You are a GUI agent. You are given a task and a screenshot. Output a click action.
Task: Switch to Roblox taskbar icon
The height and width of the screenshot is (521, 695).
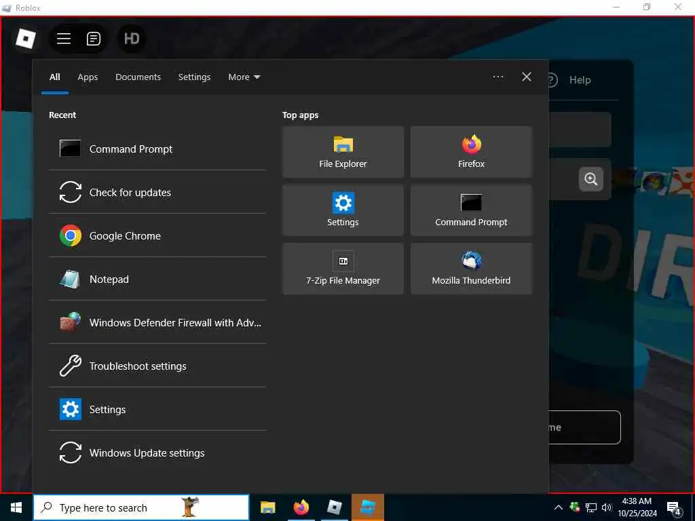click(x=334, y=507)
